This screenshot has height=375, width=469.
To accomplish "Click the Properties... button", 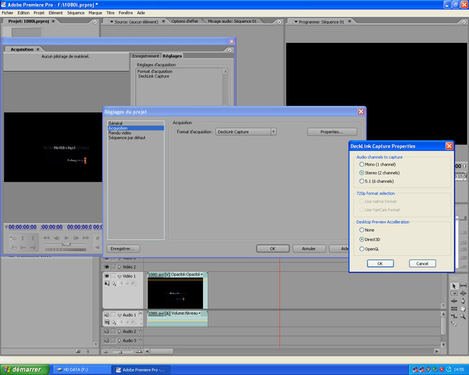I will coord(332,132).
